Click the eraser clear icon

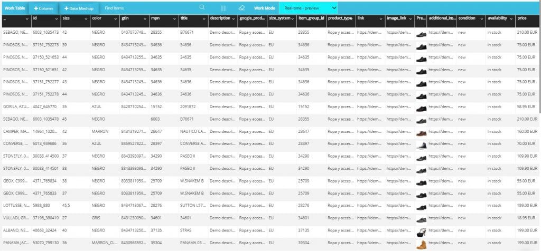(x=242, y=8)
